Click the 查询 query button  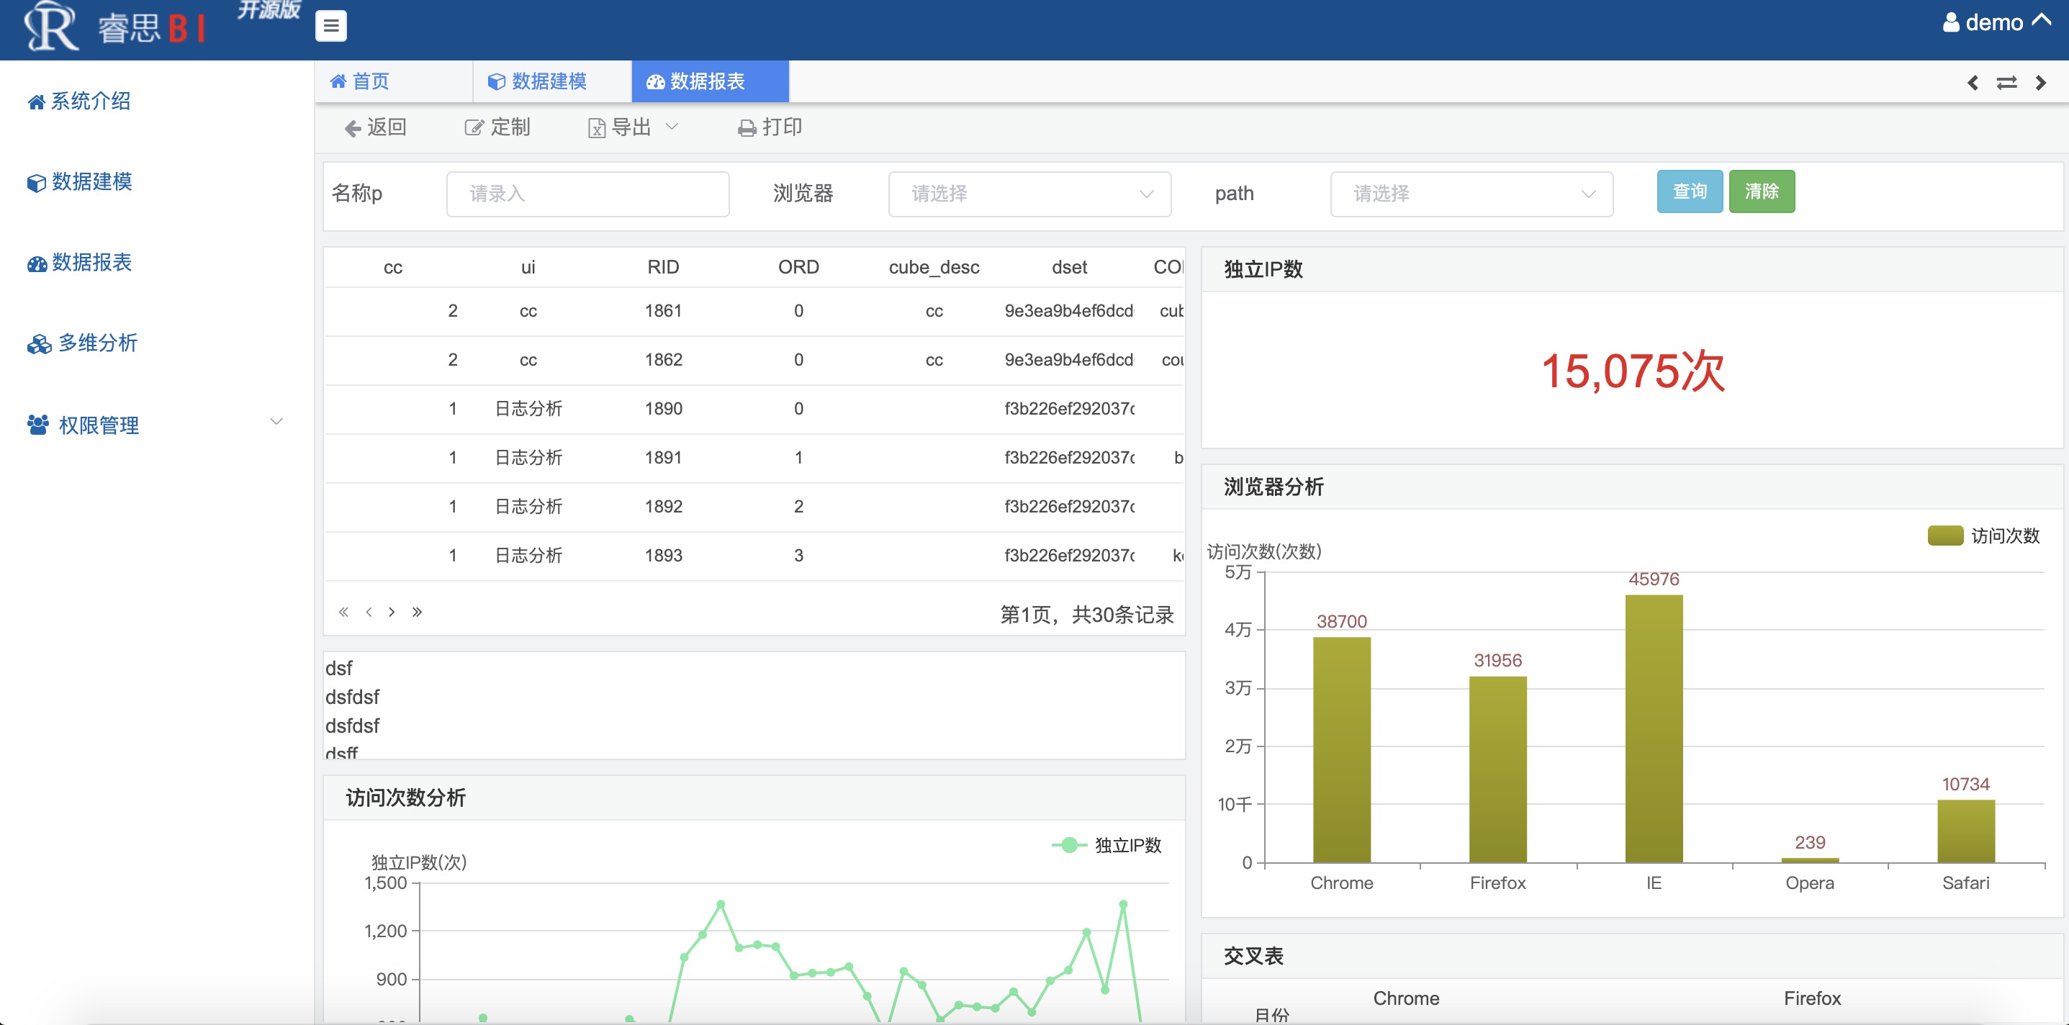click(1690, 191)
